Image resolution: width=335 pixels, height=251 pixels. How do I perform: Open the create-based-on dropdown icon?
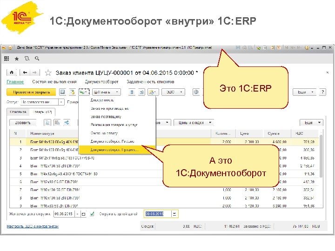click(84, 92)
